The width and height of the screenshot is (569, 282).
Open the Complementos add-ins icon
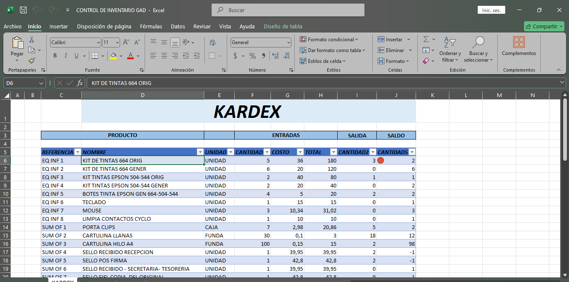point(519,46)
